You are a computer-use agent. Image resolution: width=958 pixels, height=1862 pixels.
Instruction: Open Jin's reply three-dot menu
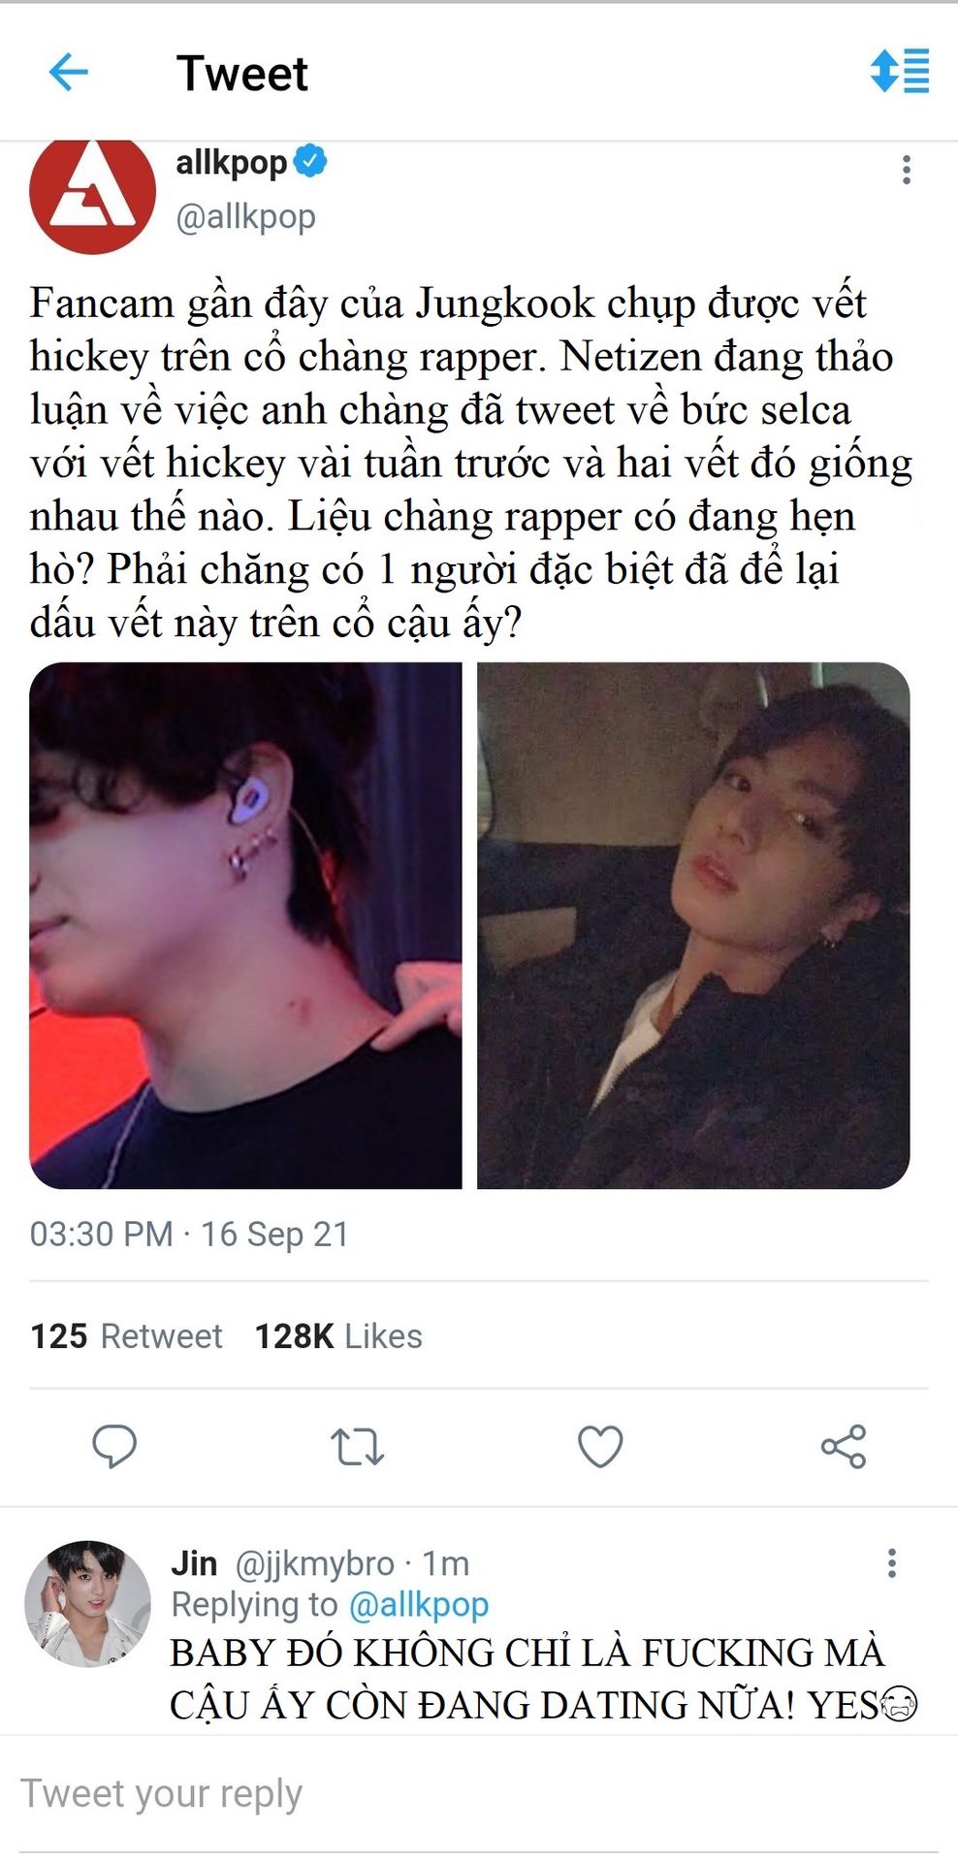click(891, 1562)
